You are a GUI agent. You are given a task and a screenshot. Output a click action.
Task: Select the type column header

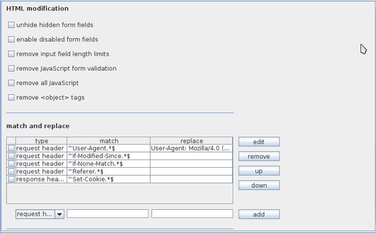point(42,140)
